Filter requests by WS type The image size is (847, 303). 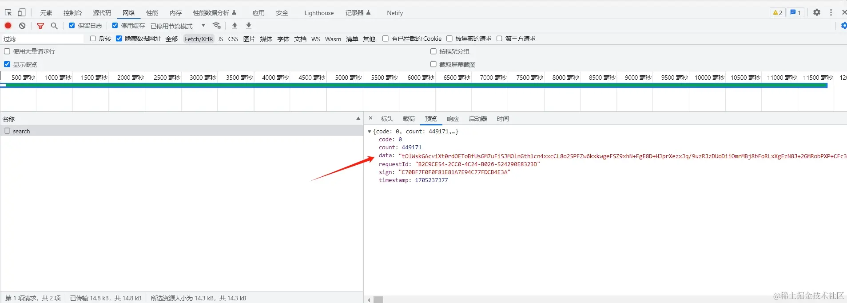coord(315,39)
